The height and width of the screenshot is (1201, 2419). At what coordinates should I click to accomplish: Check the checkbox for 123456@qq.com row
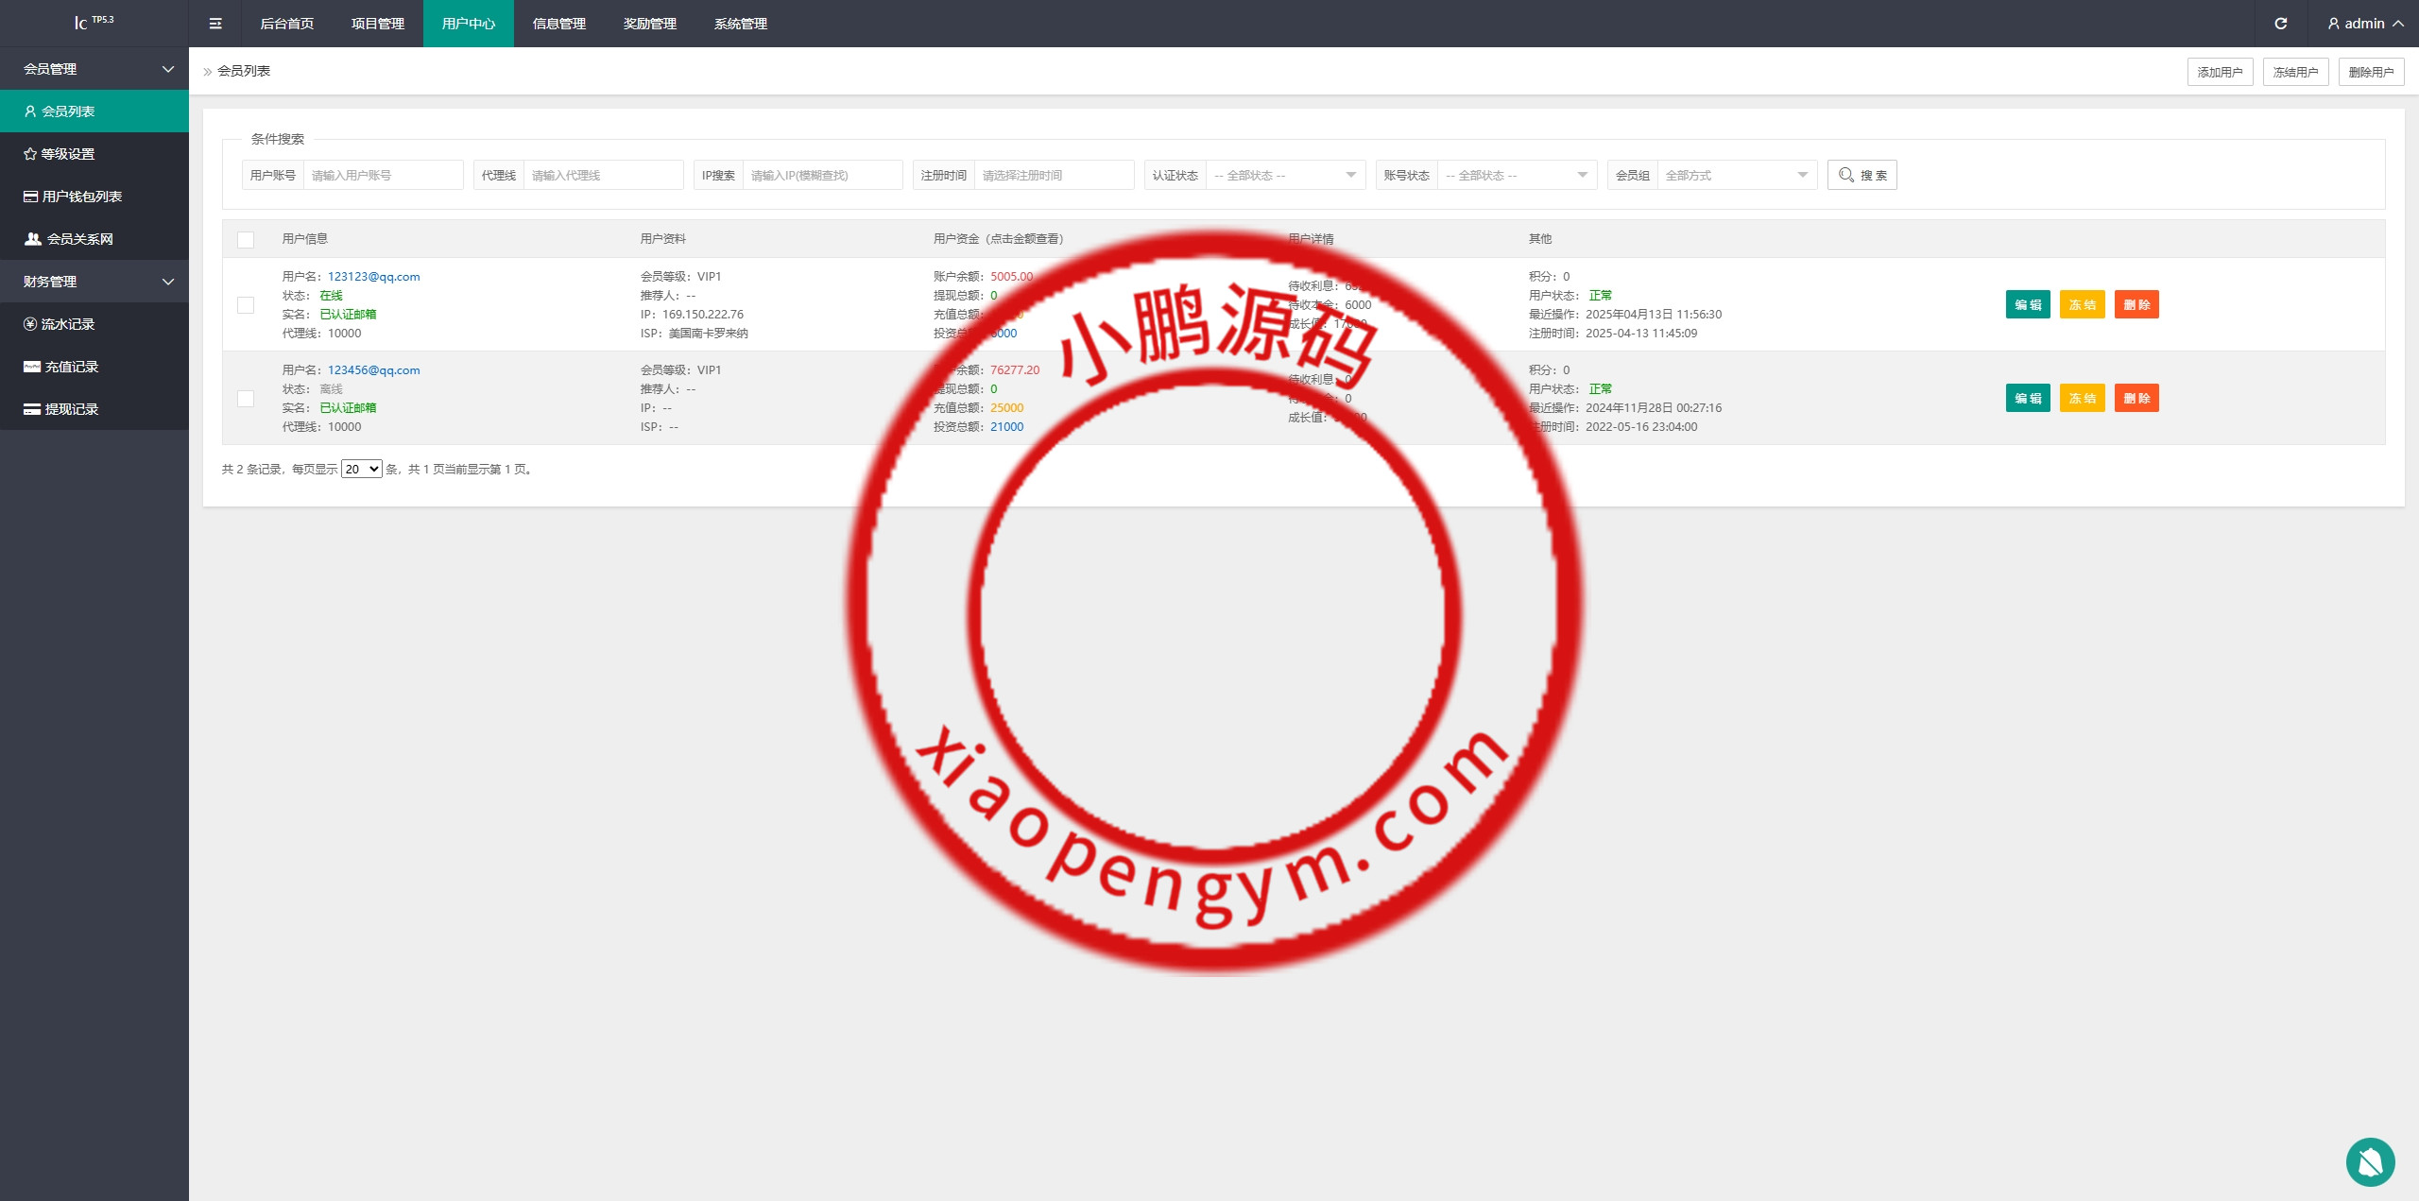tap(246, 399)
